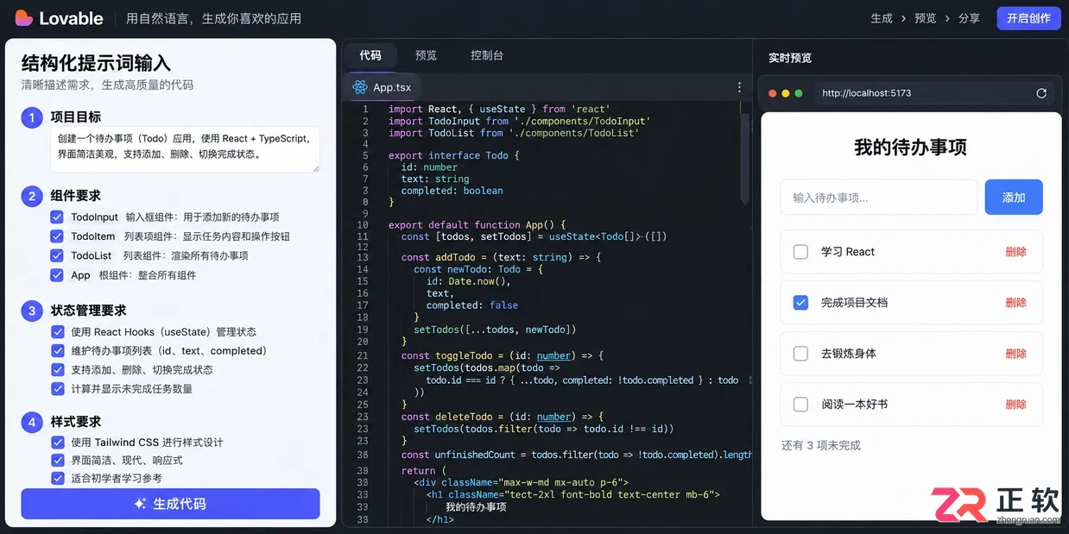Click the 还有 3 项未完成 status text
The height and width of the screenshot is (534, 1069).
click(821, 446)
